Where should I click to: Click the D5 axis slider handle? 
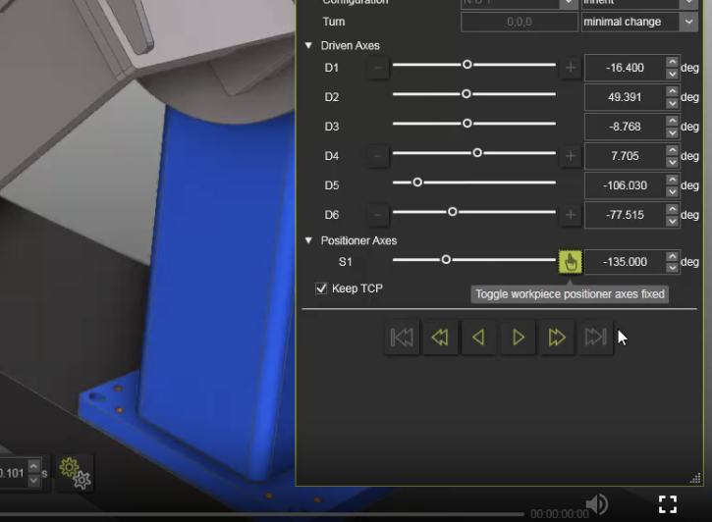[417, 183]
